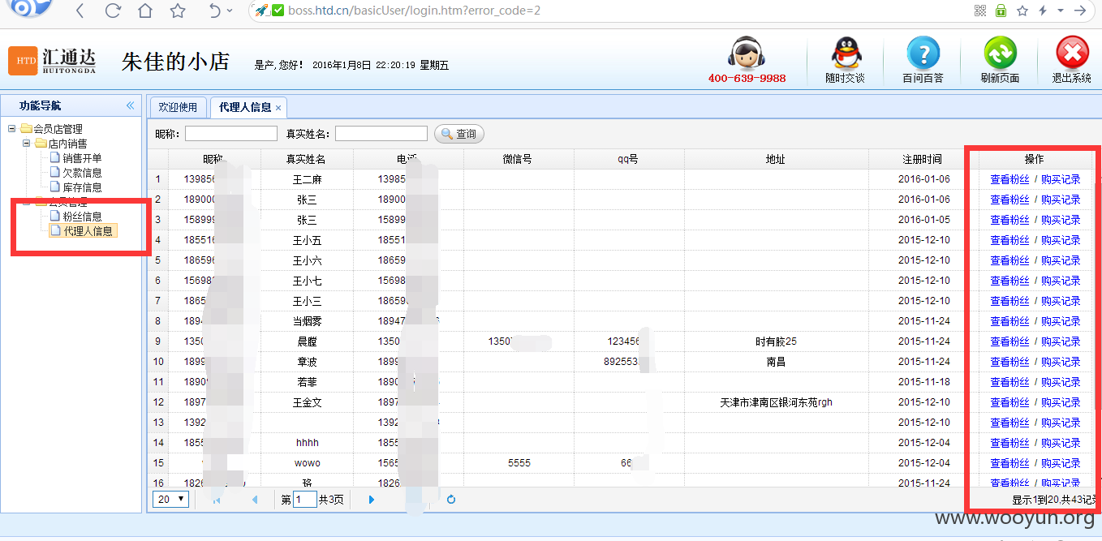Select the 代理人信息 tab
Image resolution: width=1102 pixels, height=541 pixels.
pyautogui.click(x=244, y=107)
